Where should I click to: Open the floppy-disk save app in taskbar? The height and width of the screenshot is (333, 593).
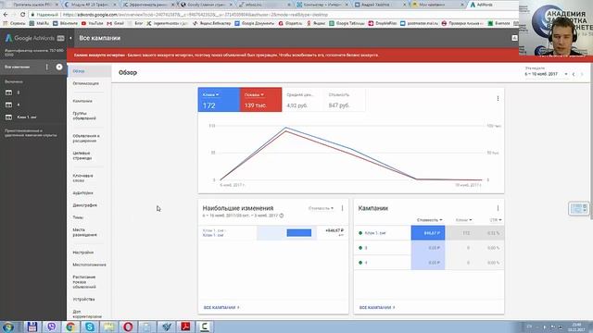coord(32,327)
